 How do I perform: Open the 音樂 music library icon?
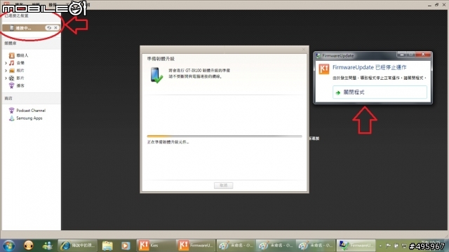tap(11, 63)
